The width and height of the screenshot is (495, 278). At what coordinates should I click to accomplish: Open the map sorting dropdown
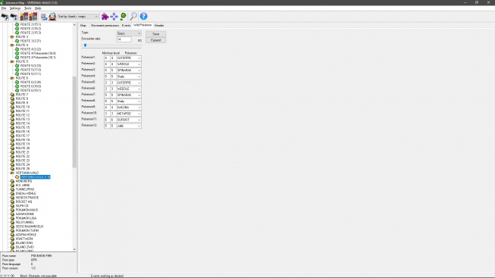point(78,17)
